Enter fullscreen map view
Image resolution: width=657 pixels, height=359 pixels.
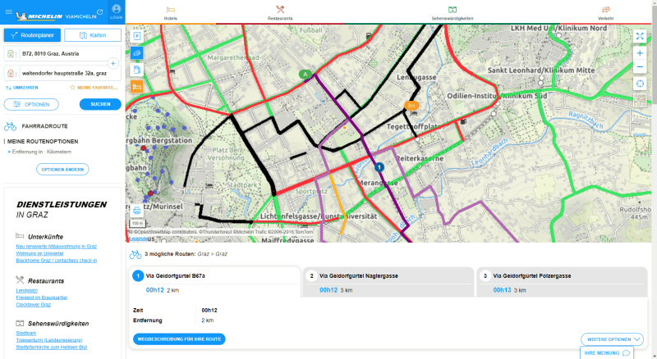pyautogui.click(x=640, y=37)
